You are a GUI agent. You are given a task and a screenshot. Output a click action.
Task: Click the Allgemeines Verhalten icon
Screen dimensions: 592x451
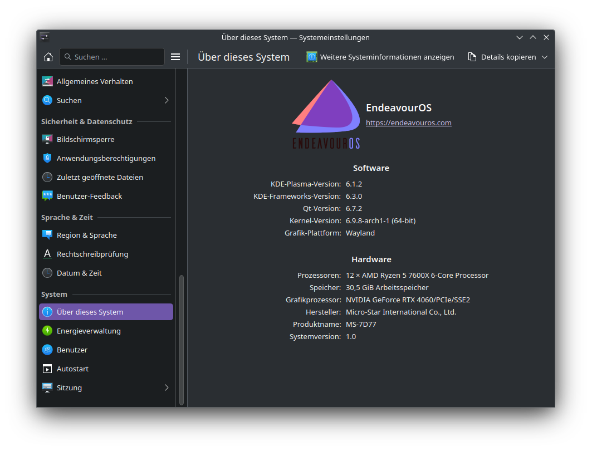click(47, 81)
